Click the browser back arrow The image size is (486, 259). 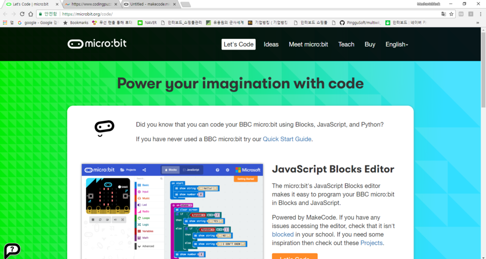[x=5, y=14]
